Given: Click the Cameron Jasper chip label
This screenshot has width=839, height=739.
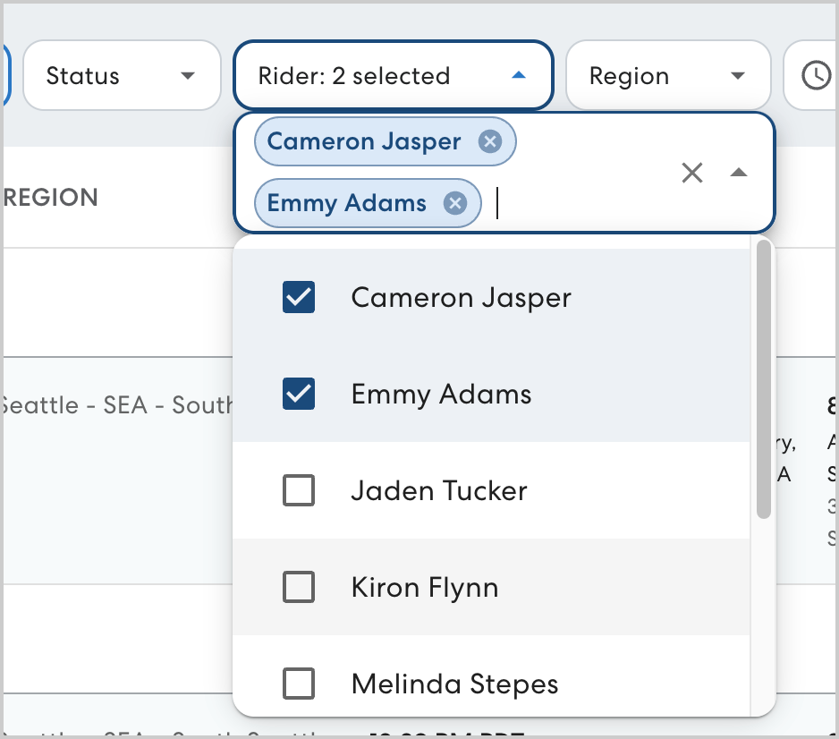Looking at the screenshot, I should coord(364,141).
